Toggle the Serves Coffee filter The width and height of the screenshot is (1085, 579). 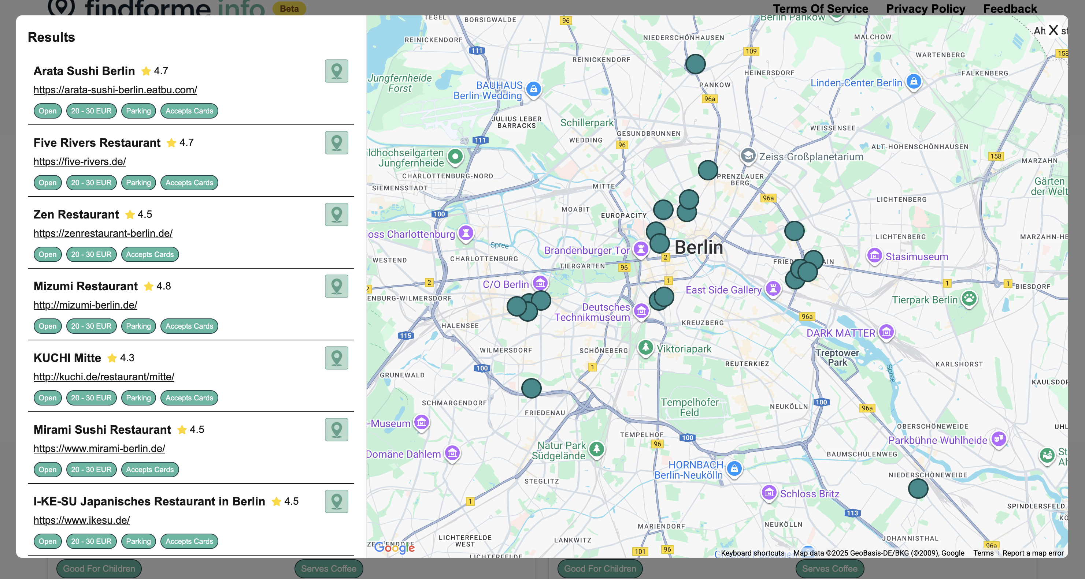(x=329, y=568)
